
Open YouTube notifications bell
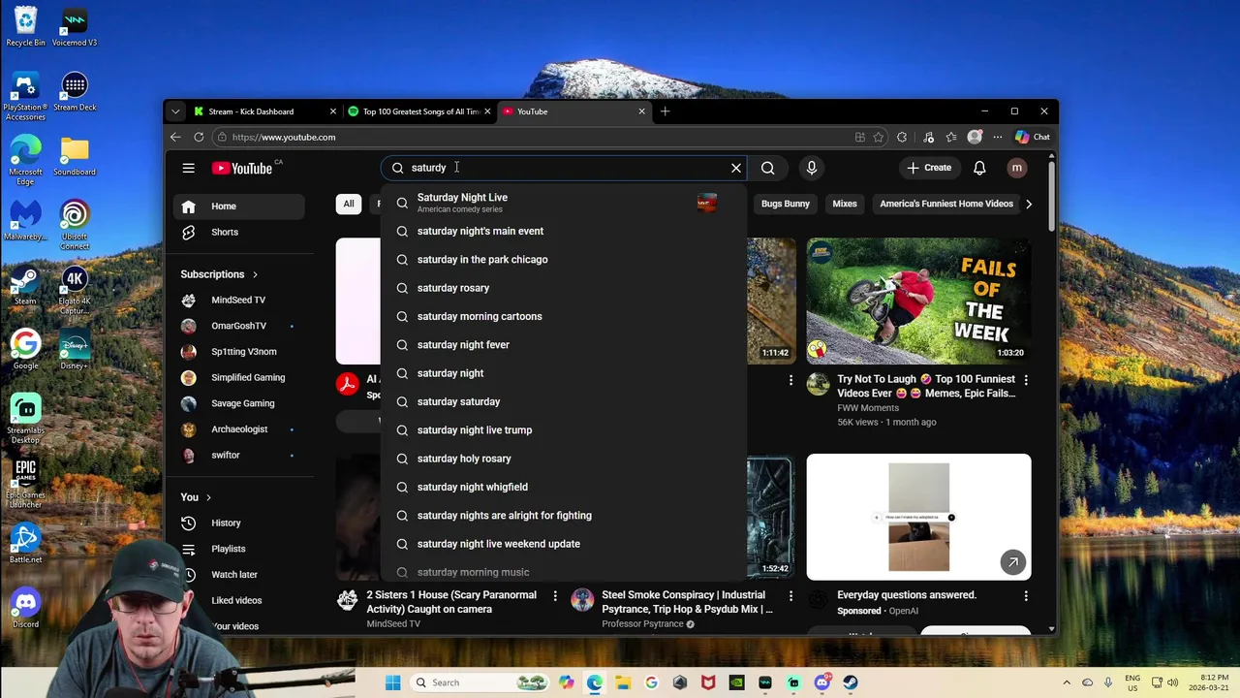[x=979, y=168]
